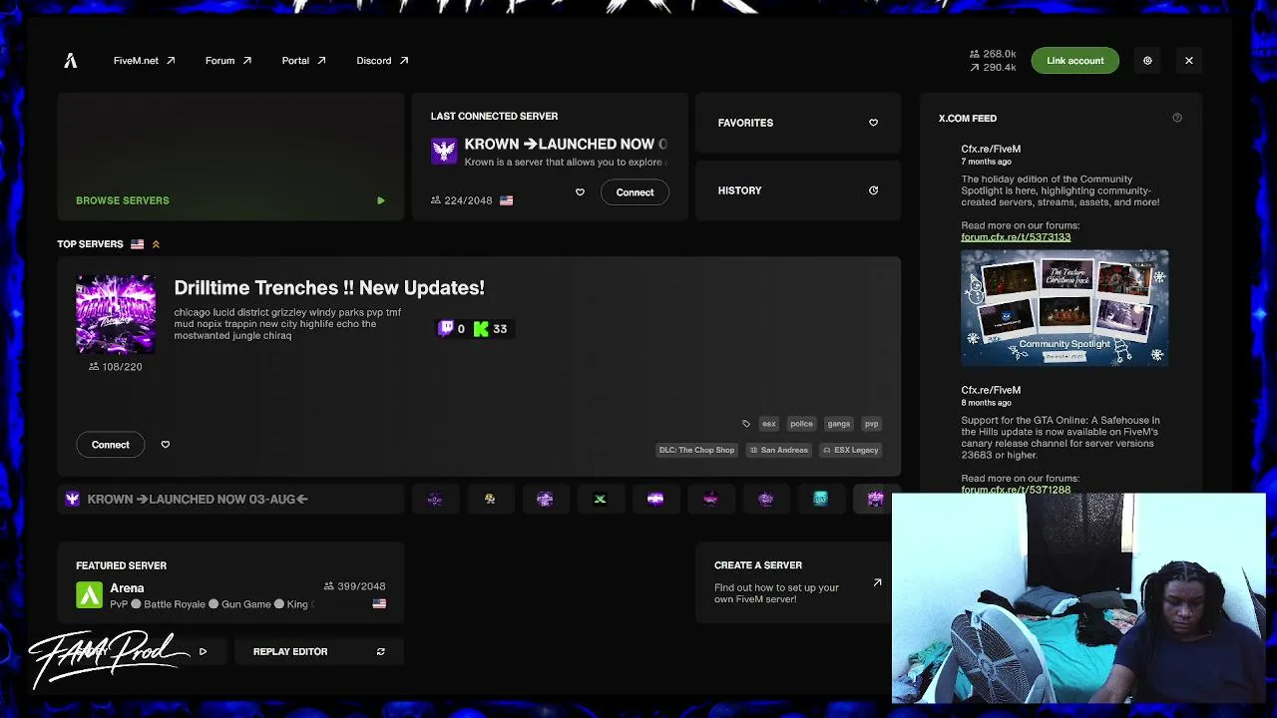Click the green Kick icon on Drilltime Trenches
The height and width of the screenshot is (718, 1277).
[481, 328]
